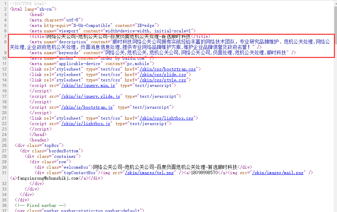Click the /skin/js/jquery.glide.js script link
The image size is (337, 212).
(x=91, y=96)
